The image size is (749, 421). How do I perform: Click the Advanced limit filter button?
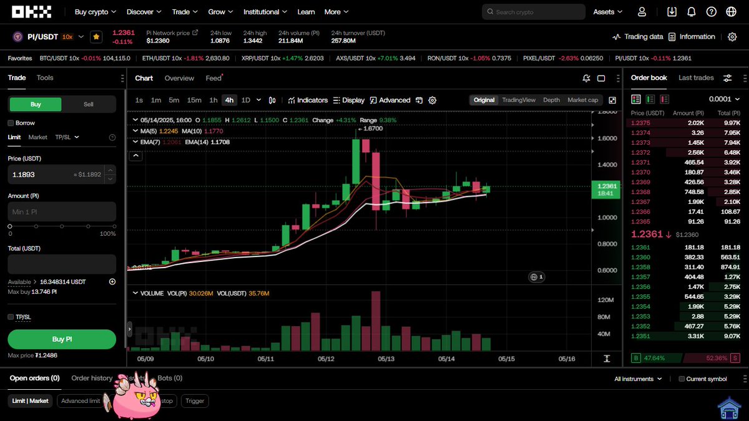(x=79, y=401)
